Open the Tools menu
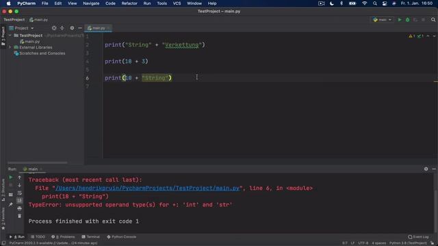This screenshot has width=438, height=246. point(162,3)
